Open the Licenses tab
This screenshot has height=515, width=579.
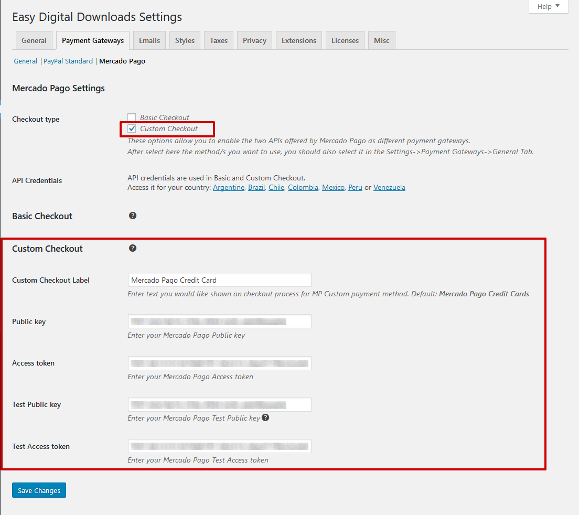point(345,40)
